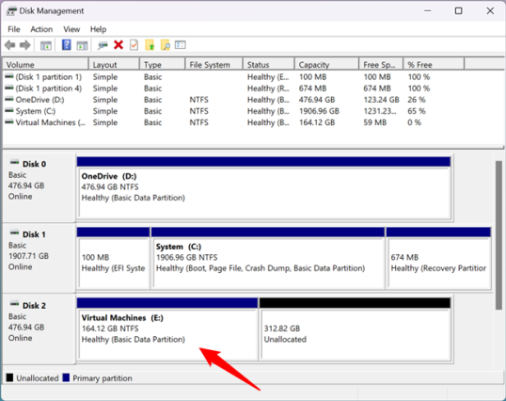Select the System (C:) partition block on Disk 1
Screen dimensions: 506x401
click(x=268, y=258)
